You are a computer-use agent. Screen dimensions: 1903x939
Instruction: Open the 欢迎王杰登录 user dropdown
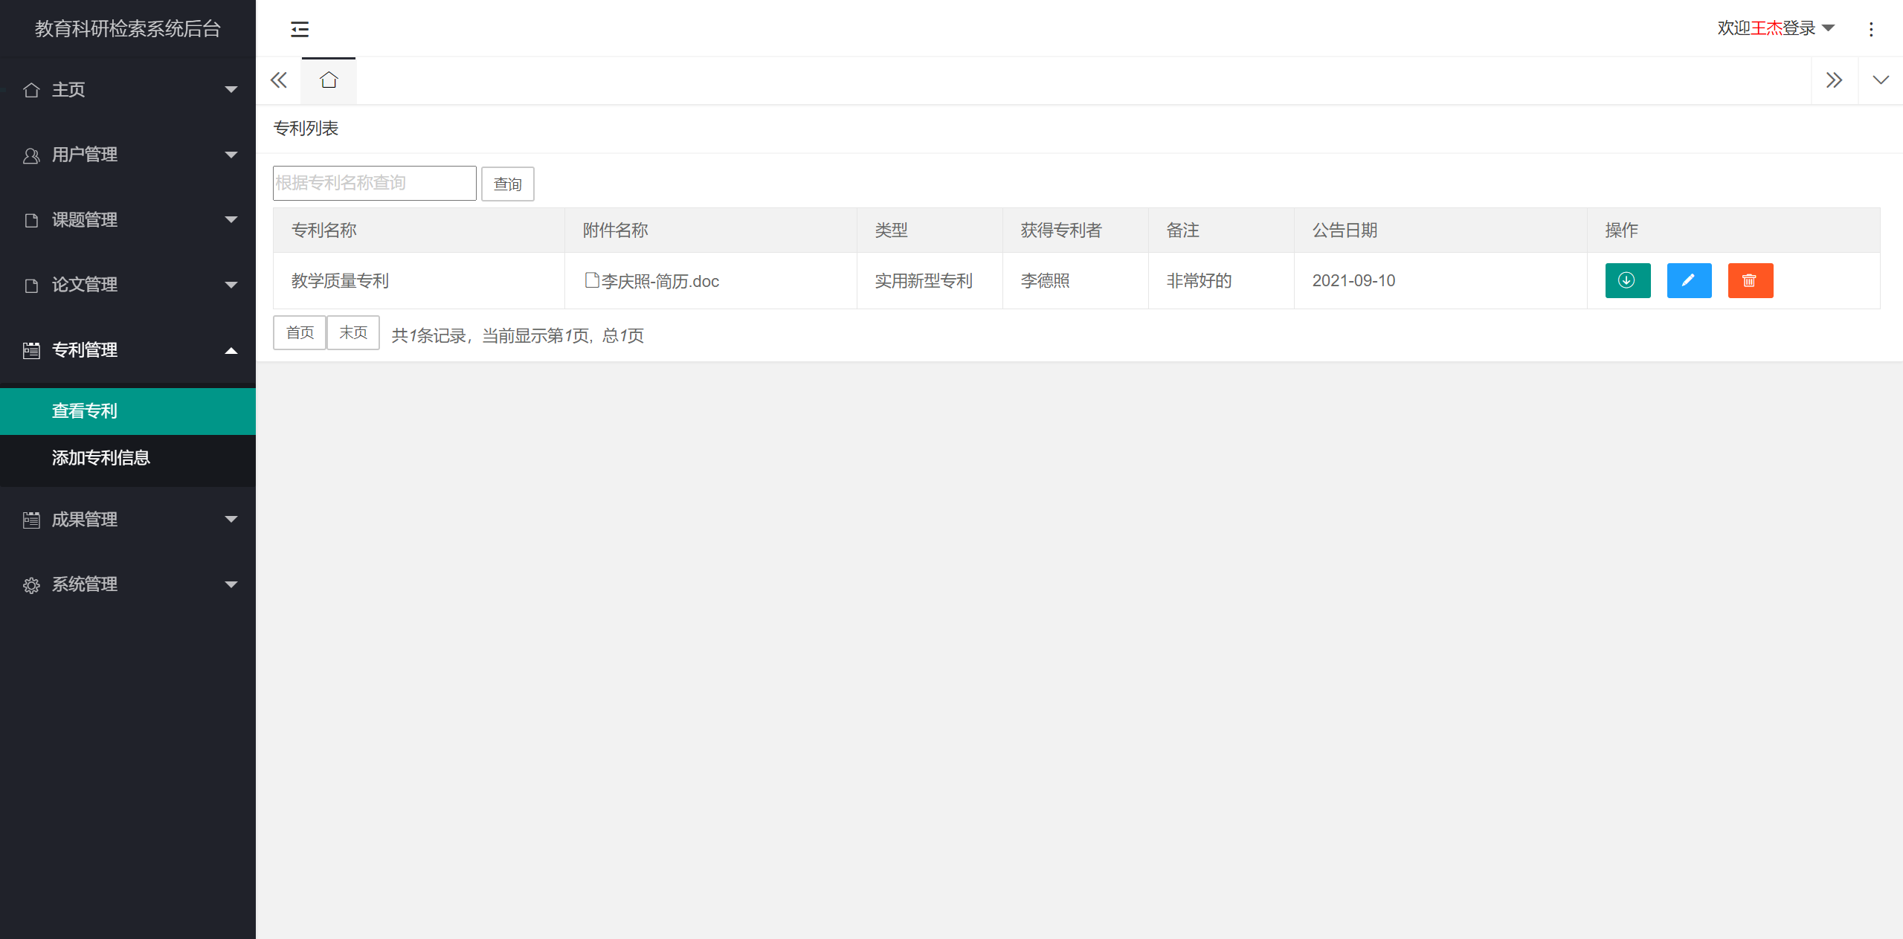[1774, 28]
